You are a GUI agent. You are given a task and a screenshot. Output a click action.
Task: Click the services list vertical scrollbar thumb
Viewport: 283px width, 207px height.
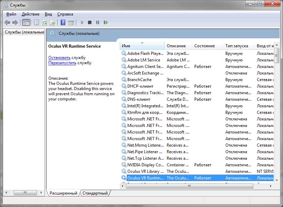(277, 56)
